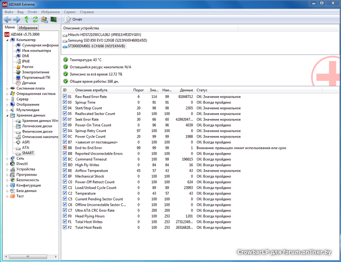This screenshot has width=341, height=262.
Task: Open the ATA tree icon
Action: pos(18,148)
